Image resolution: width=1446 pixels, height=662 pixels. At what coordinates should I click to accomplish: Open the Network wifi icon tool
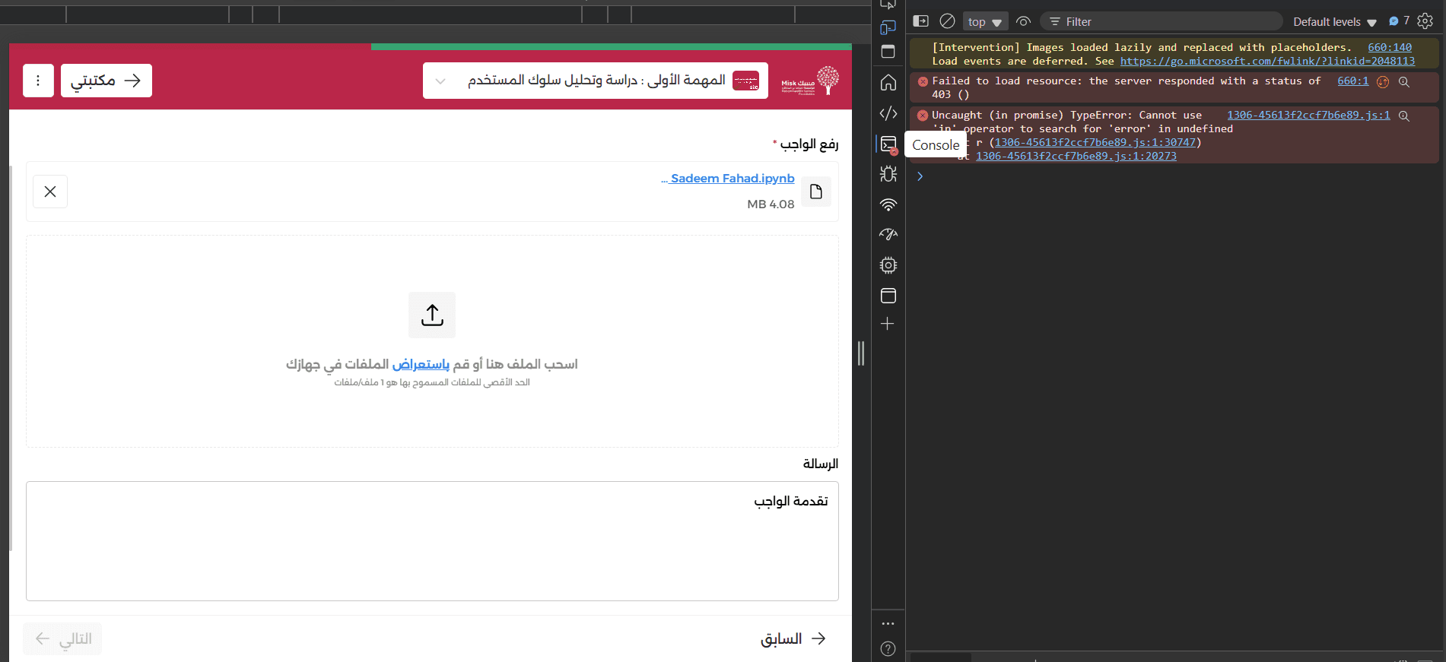888,204
